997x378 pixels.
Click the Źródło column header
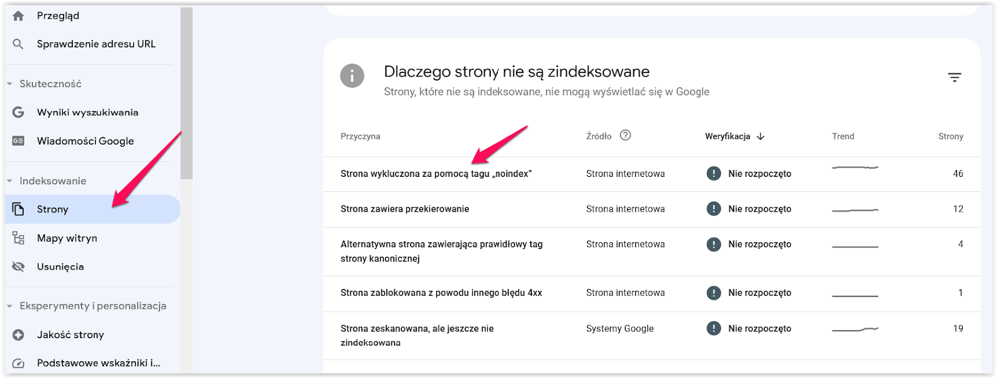[599, 136]
